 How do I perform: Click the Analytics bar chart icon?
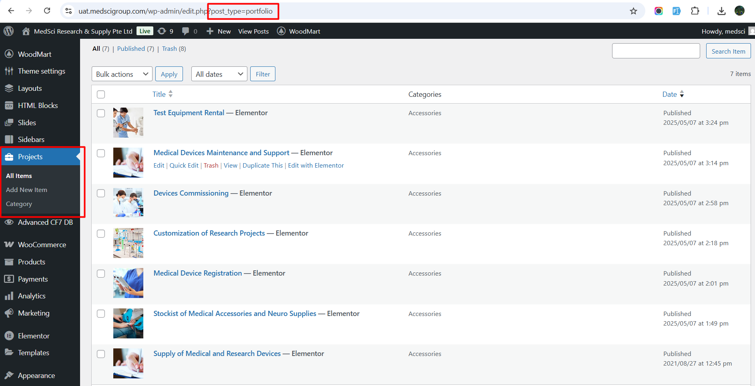click(x=9, y=296)
